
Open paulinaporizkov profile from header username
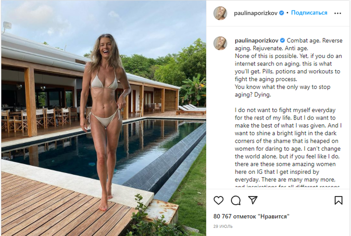coord(256,13)
